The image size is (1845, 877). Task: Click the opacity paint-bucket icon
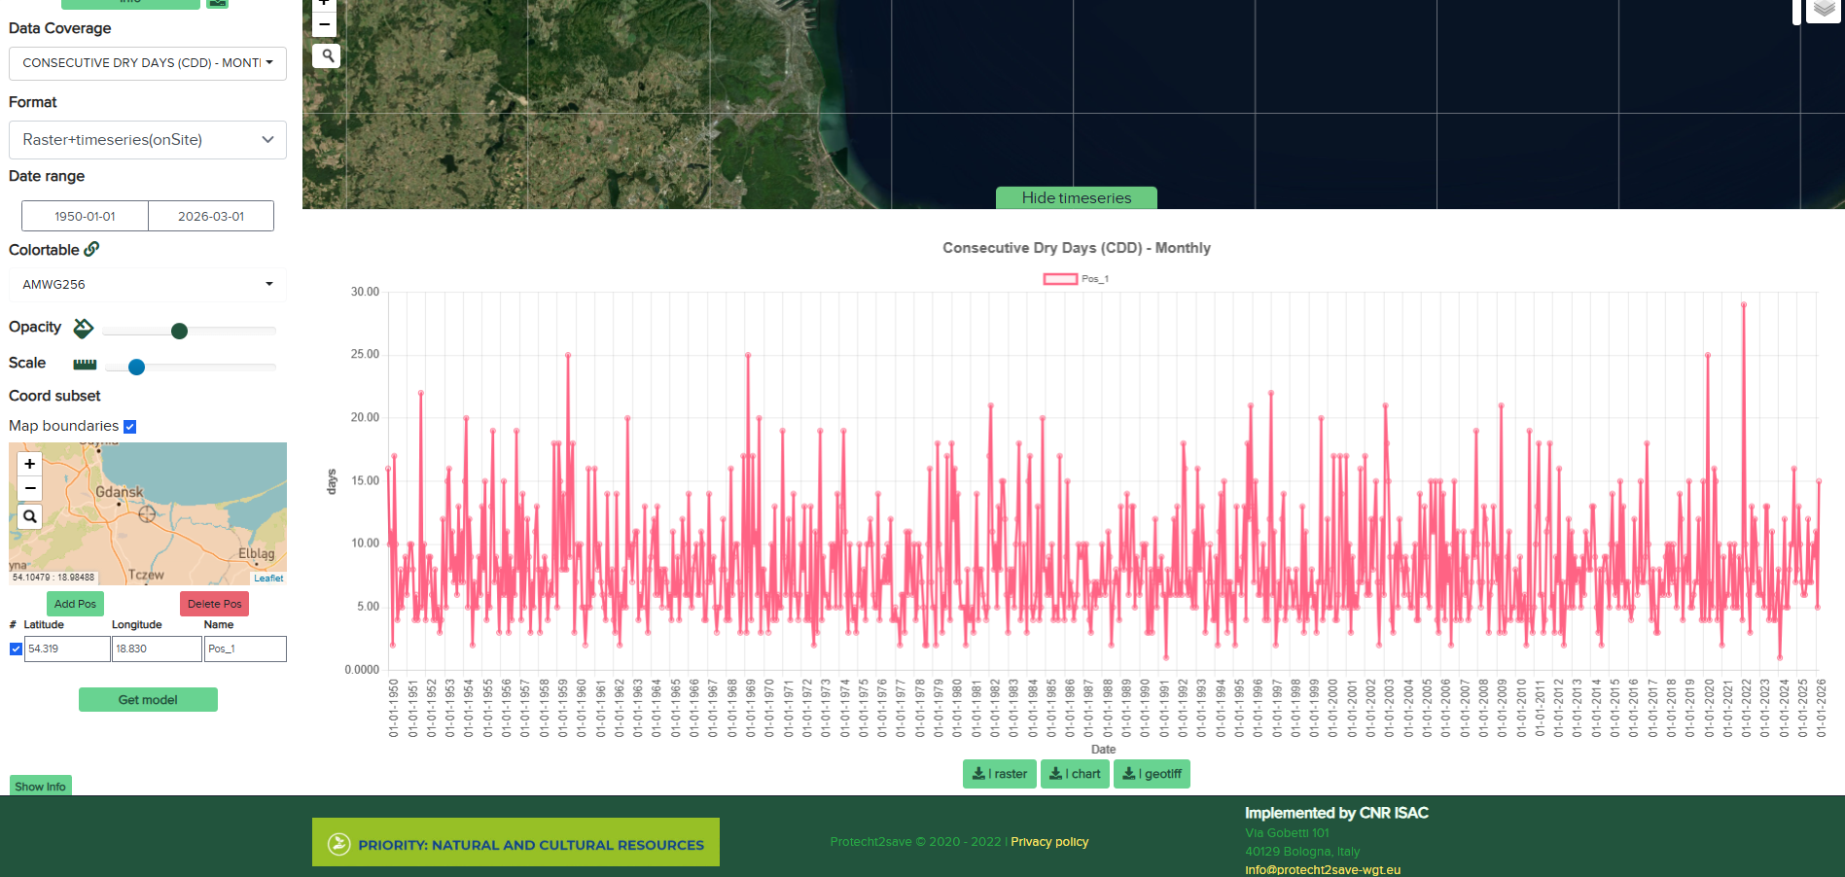tap(84, 329)
